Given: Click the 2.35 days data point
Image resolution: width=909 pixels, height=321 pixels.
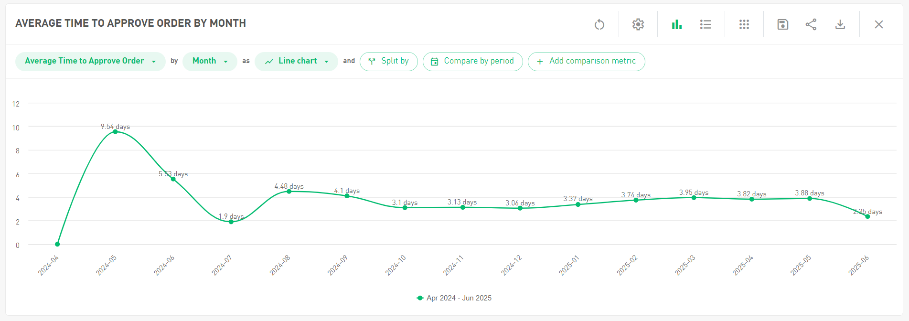Looking at the screenshot, I should pos(867,216).
